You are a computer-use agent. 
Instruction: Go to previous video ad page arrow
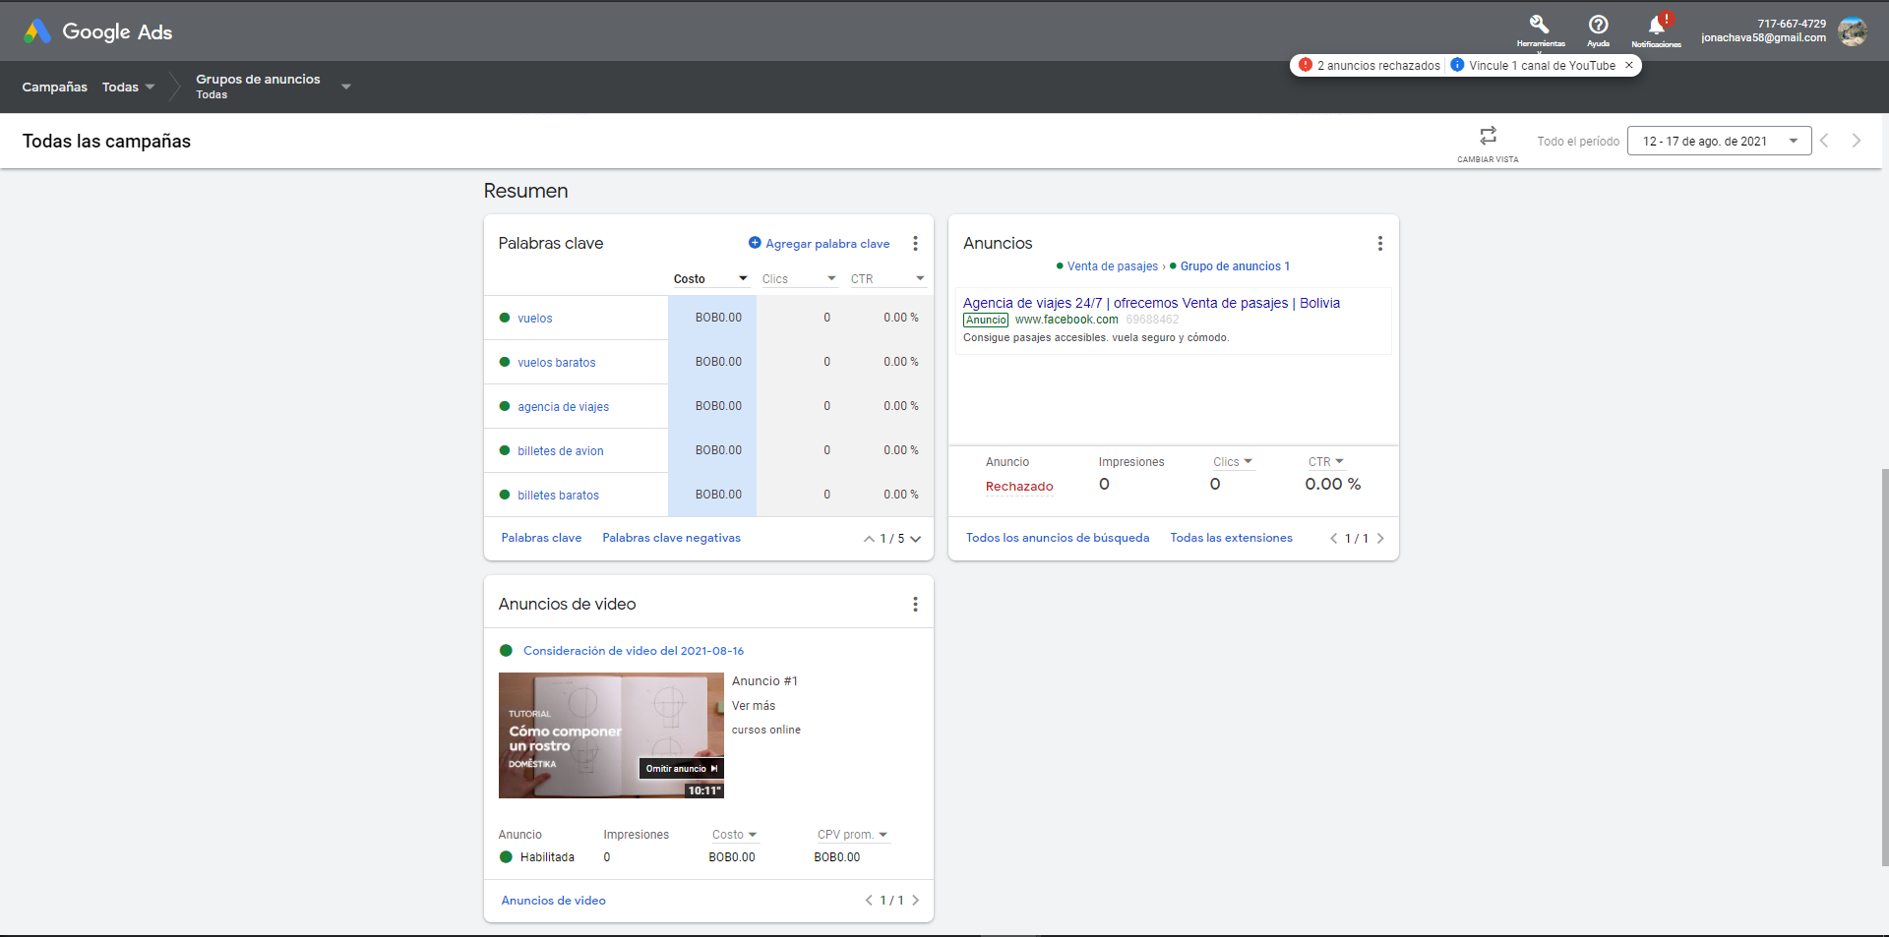(869, 901)
